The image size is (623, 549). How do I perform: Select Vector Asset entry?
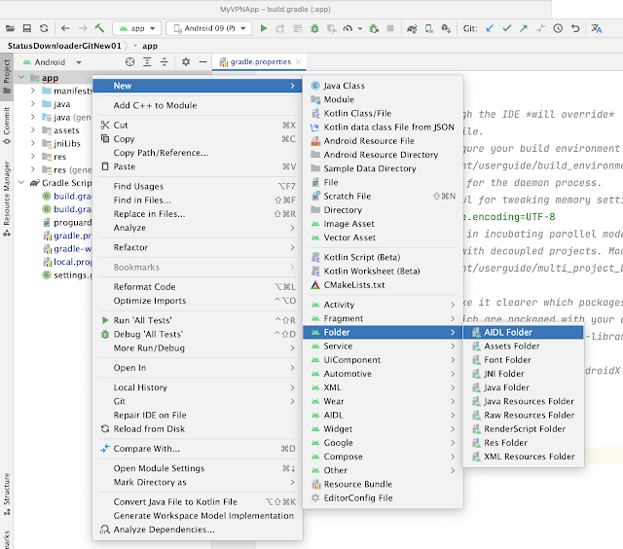pyautogui.click(x=383, y=238)
